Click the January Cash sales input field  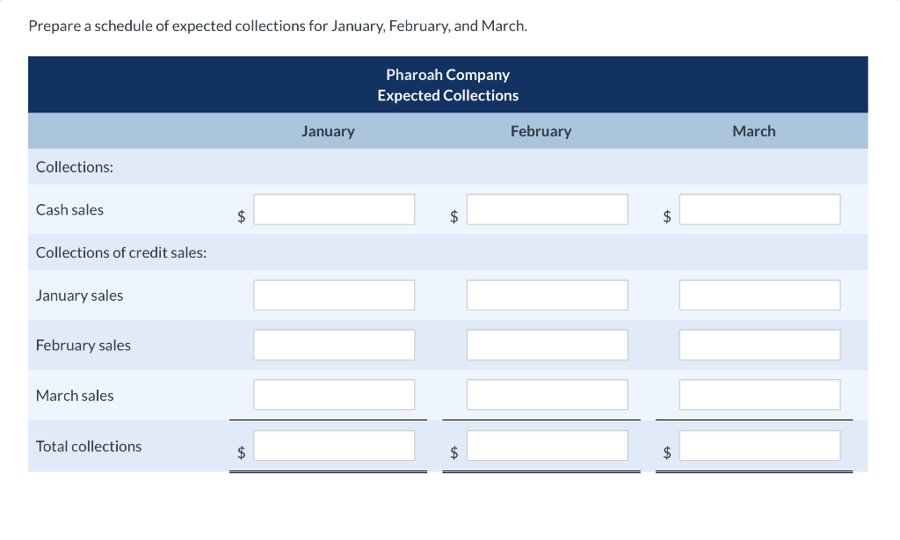coord(334,209)
